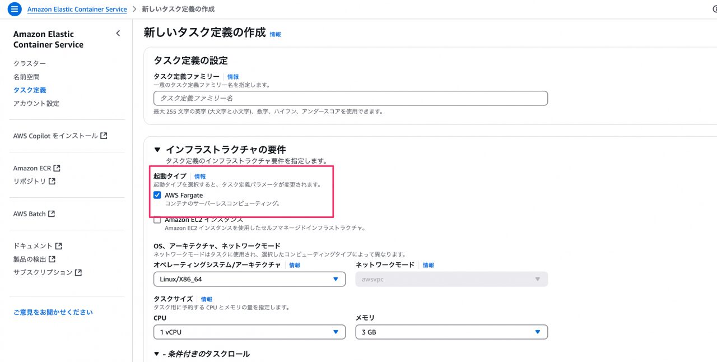Click ご意見をお聞かせください feedback link
Screen dimensions: 717x362
tap(53, 312)
